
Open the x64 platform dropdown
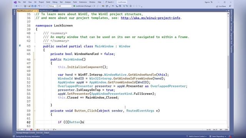(65, 6)
